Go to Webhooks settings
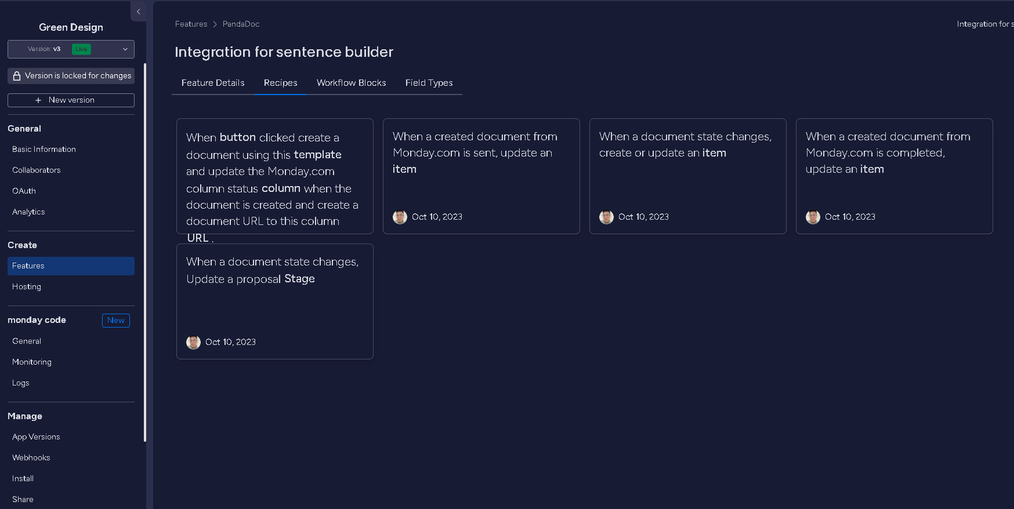 (x=31, y=457)
